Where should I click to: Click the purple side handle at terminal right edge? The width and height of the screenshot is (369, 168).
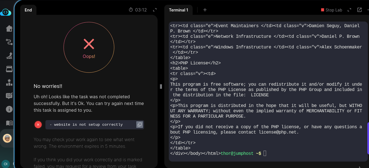(x=368, y=138)
